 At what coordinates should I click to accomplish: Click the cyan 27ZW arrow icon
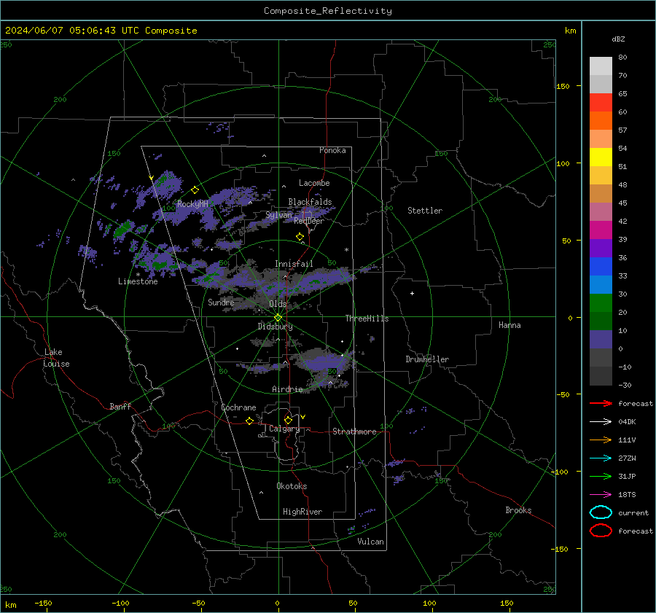click(x=601, y=458)
